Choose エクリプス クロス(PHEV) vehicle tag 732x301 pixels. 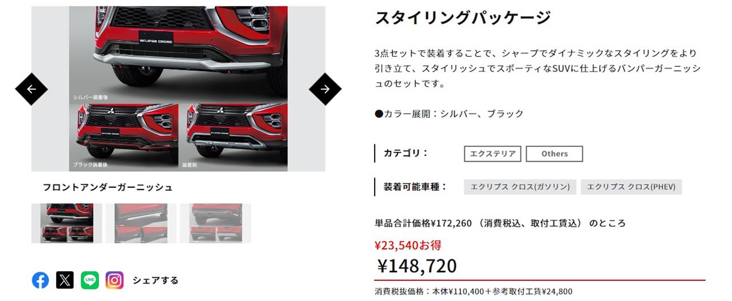pos(631,187)
